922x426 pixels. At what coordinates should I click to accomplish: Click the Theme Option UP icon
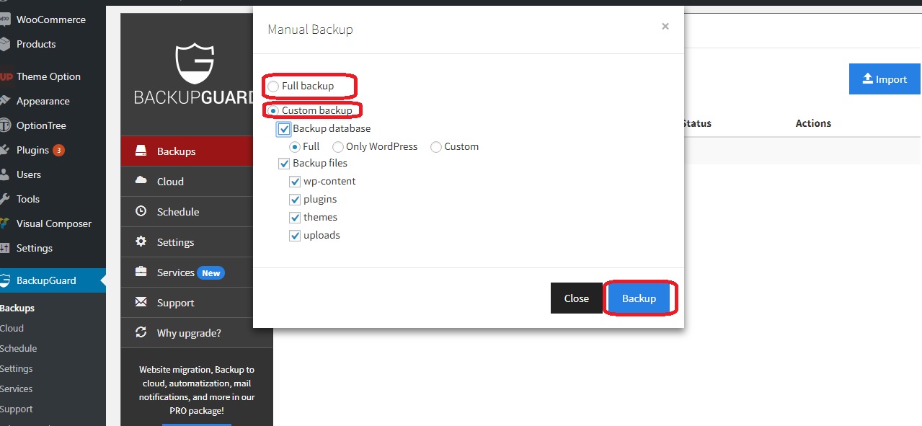[x=6, y=76]
